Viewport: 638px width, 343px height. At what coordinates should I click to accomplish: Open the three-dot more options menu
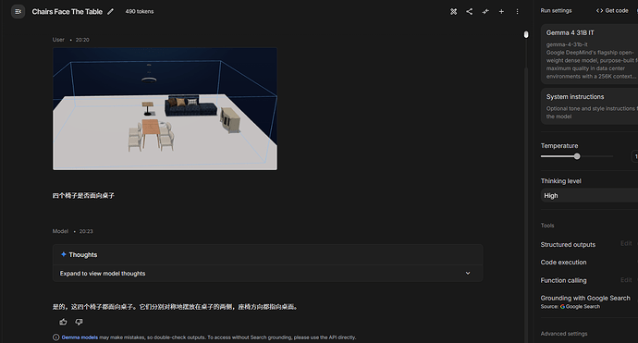point(517,12)
